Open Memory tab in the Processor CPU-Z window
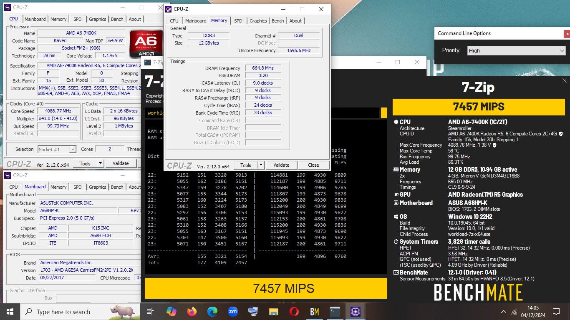This screenshot has height=320, width=570. pos(58,19)
